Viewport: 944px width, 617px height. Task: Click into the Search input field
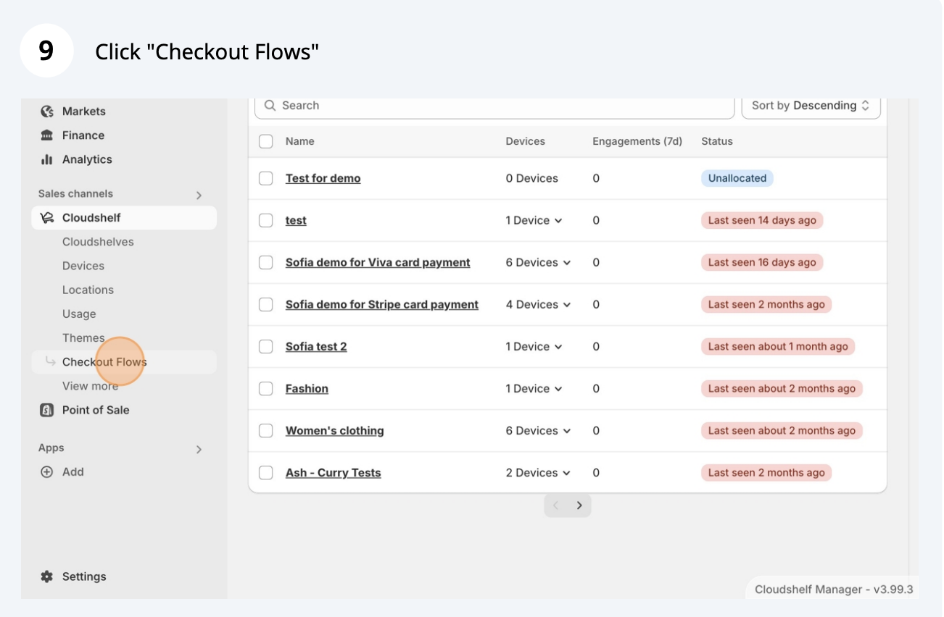point(500,106)
